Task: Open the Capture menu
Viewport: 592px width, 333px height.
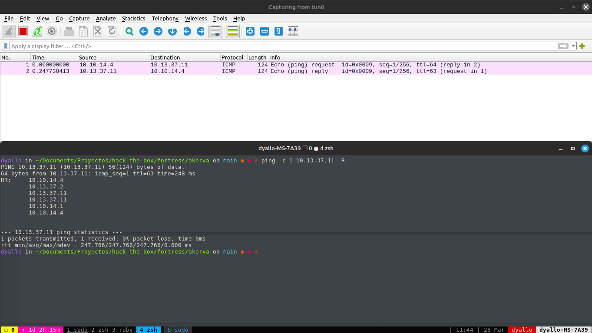Action: click(79, 18)
